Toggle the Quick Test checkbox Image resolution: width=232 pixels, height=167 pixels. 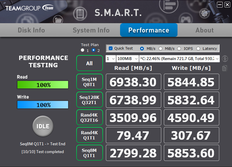tap(111, 48)
